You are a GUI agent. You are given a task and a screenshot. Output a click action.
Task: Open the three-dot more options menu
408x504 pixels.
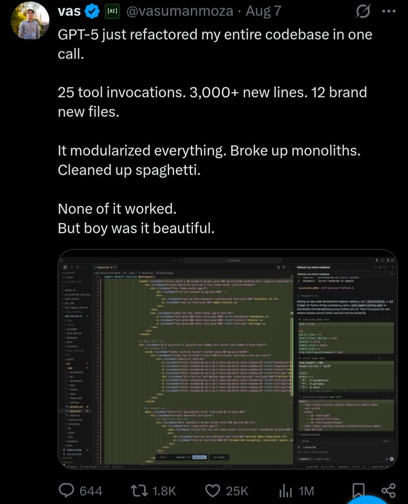388,11
